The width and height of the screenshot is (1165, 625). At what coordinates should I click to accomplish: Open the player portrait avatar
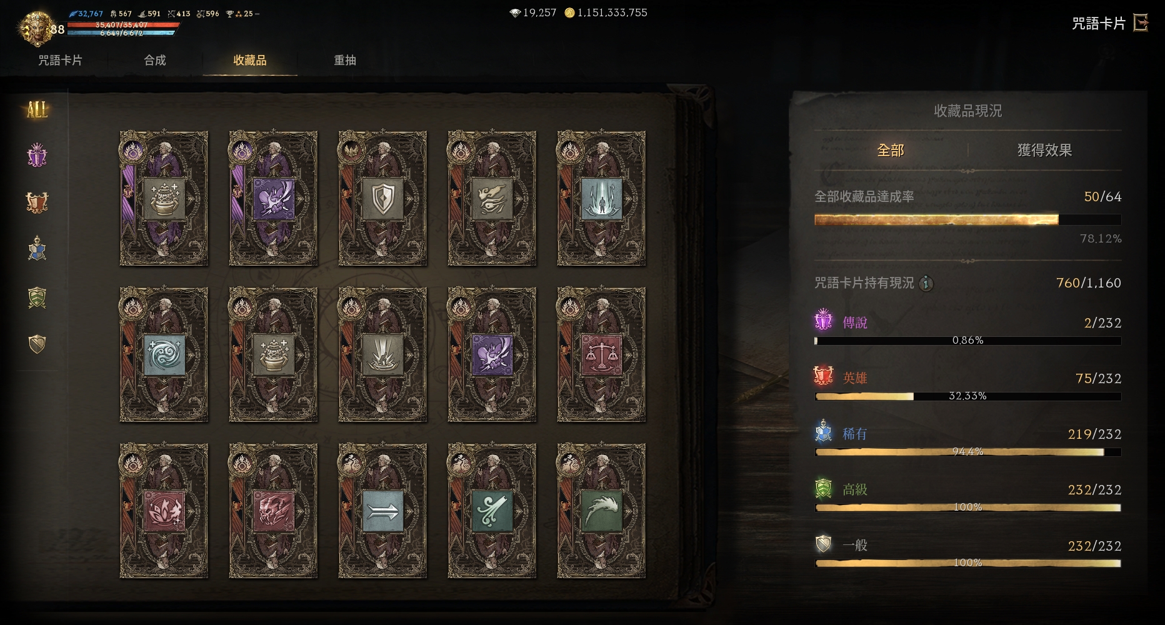pyautogui.click(x=35, y=28)
